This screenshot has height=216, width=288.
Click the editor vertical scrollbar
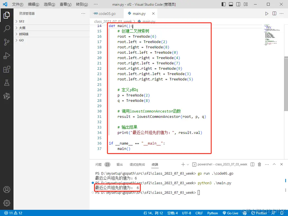point(286,84)
